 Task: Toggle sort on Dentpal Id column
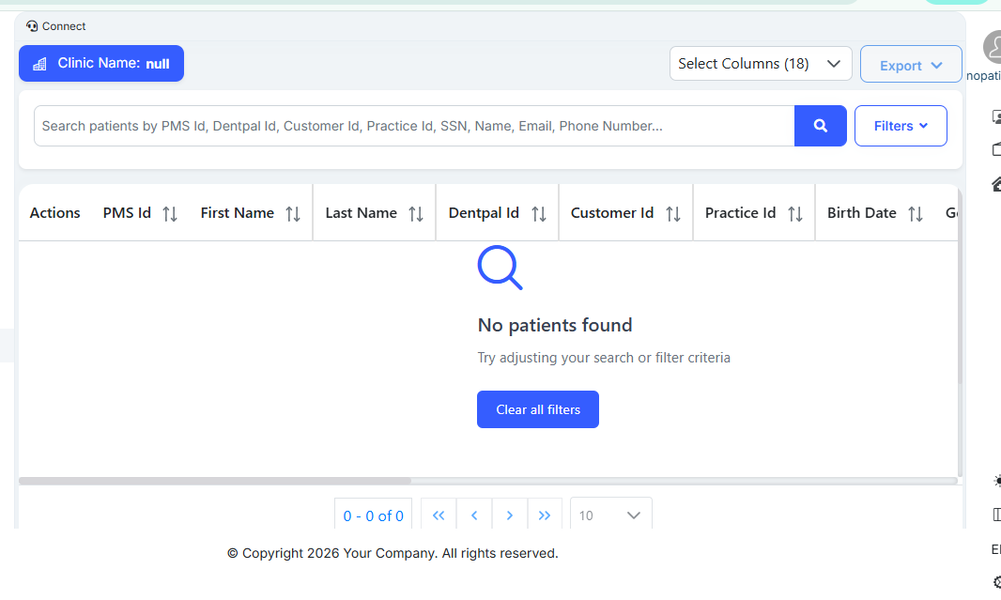click(x=539, y=214)
